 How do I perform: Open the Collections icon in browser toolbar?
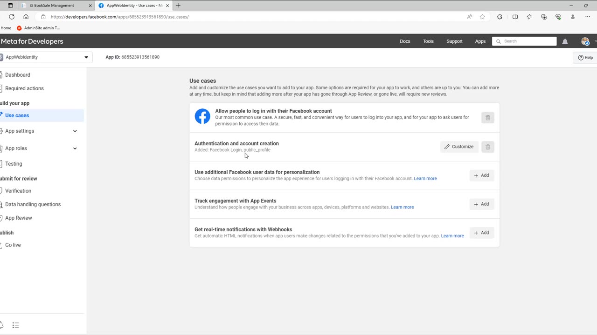pos(544,17)
